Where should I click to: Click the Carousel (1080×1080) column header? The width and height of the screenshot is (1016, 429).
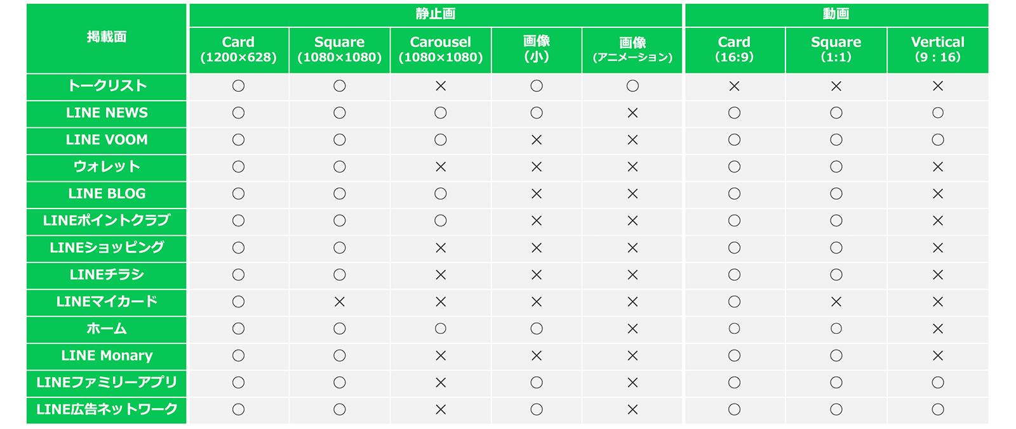[x=441, y=50]
